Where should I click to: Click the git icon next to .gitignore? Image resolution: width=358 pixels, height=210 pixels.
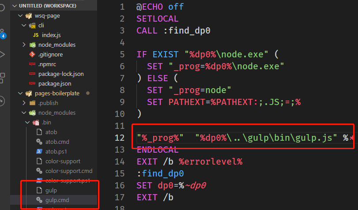coord(32,55)
